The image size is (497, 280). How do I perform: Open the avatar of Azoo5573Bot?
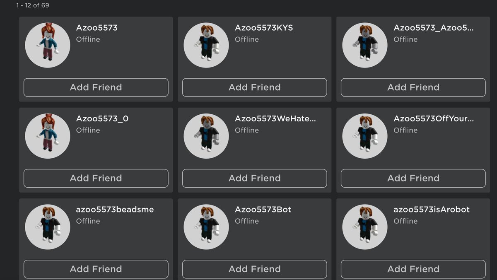click(206, 227)
